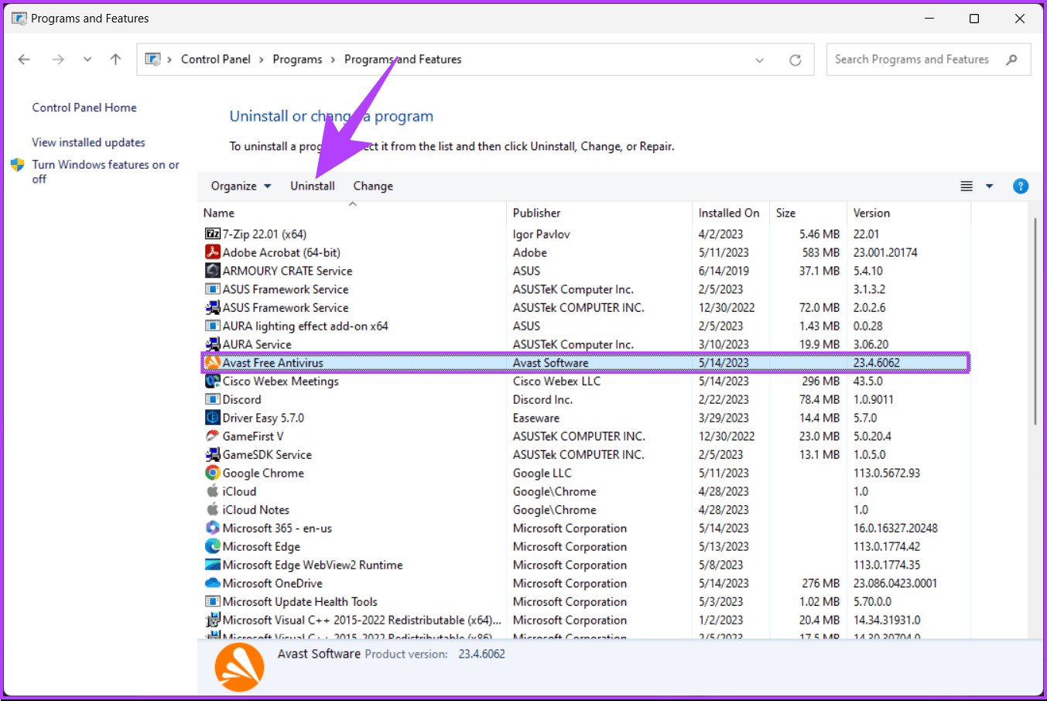
Task: Open the Control Panel Home link
Action: coord(84,108)
